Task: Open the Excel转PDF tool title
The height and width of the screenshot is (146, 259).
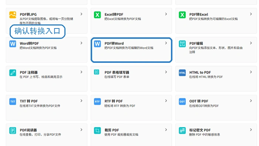Action: [114, 14]
